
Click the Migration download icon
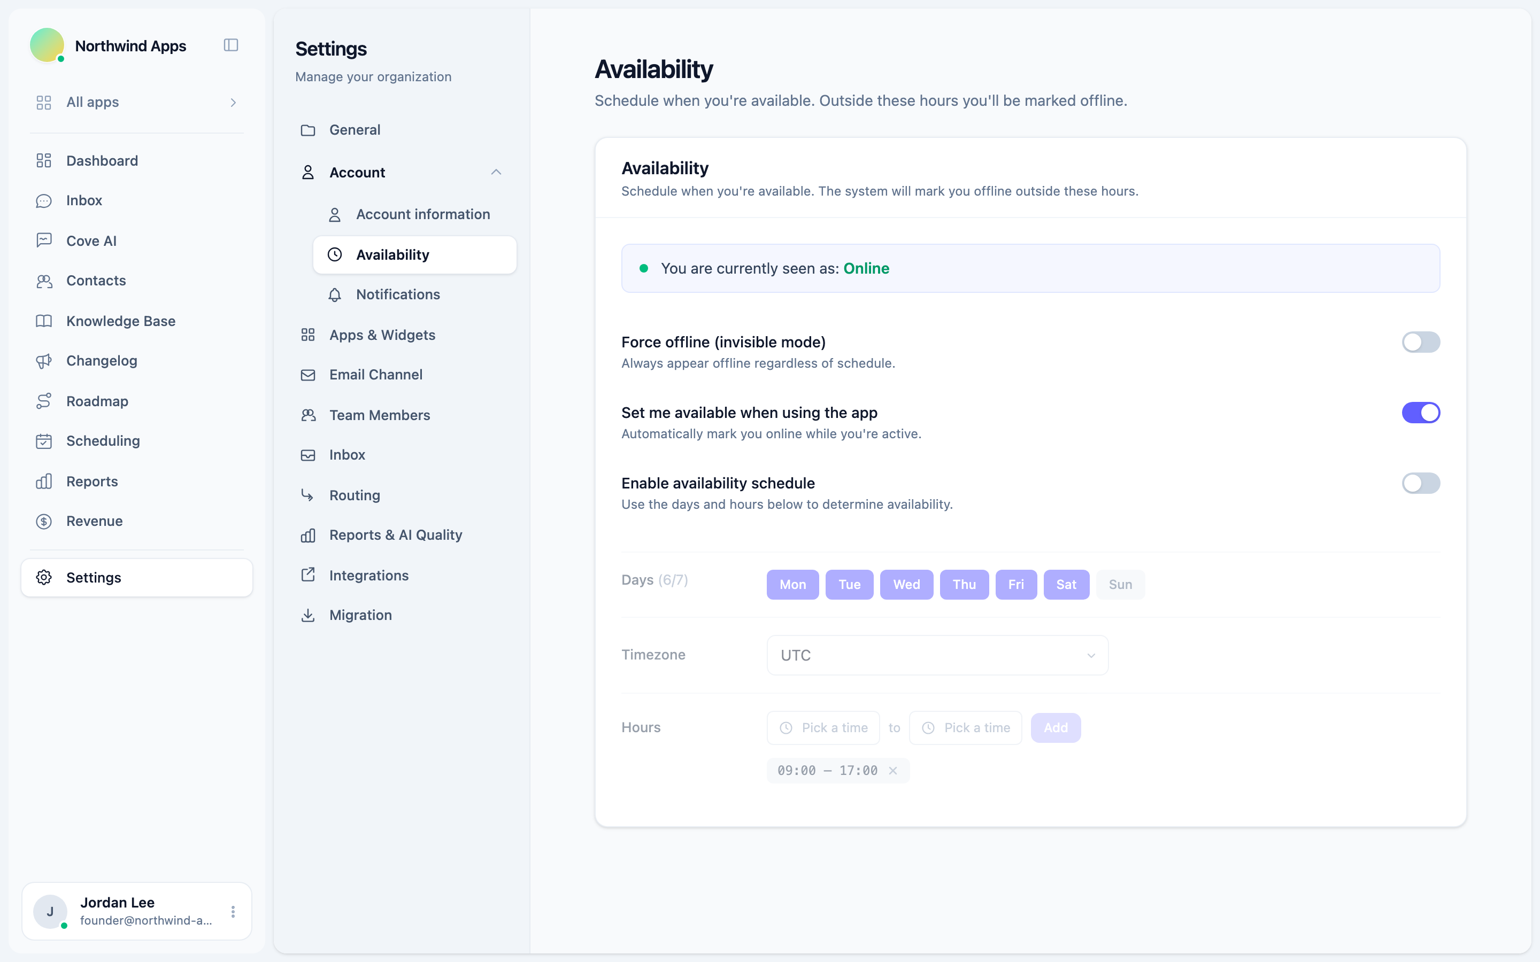308,615
